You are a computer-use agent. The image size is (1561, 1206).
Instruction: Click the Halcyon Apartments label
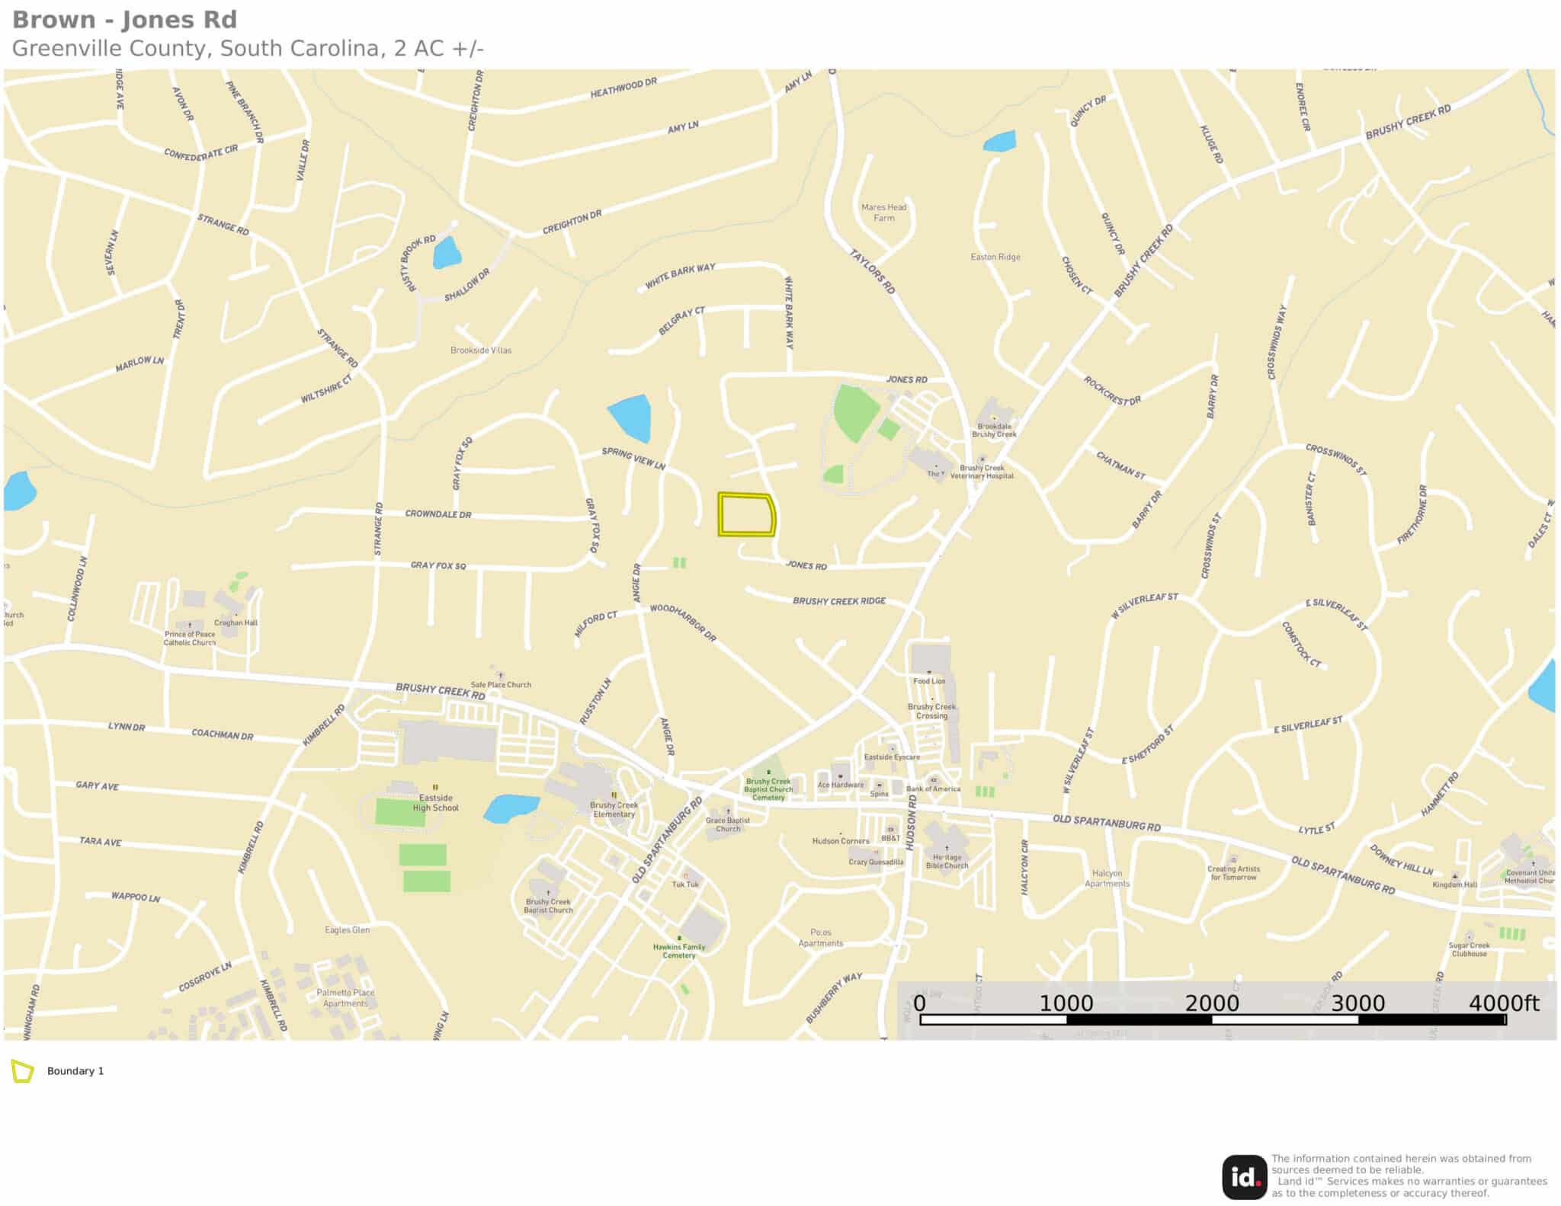click(1107, 878)
